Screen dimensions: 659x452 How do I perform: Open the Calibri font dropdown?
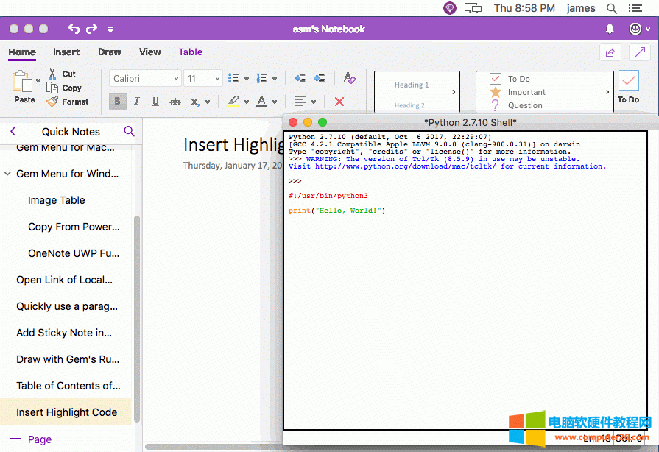pos(145,78)
